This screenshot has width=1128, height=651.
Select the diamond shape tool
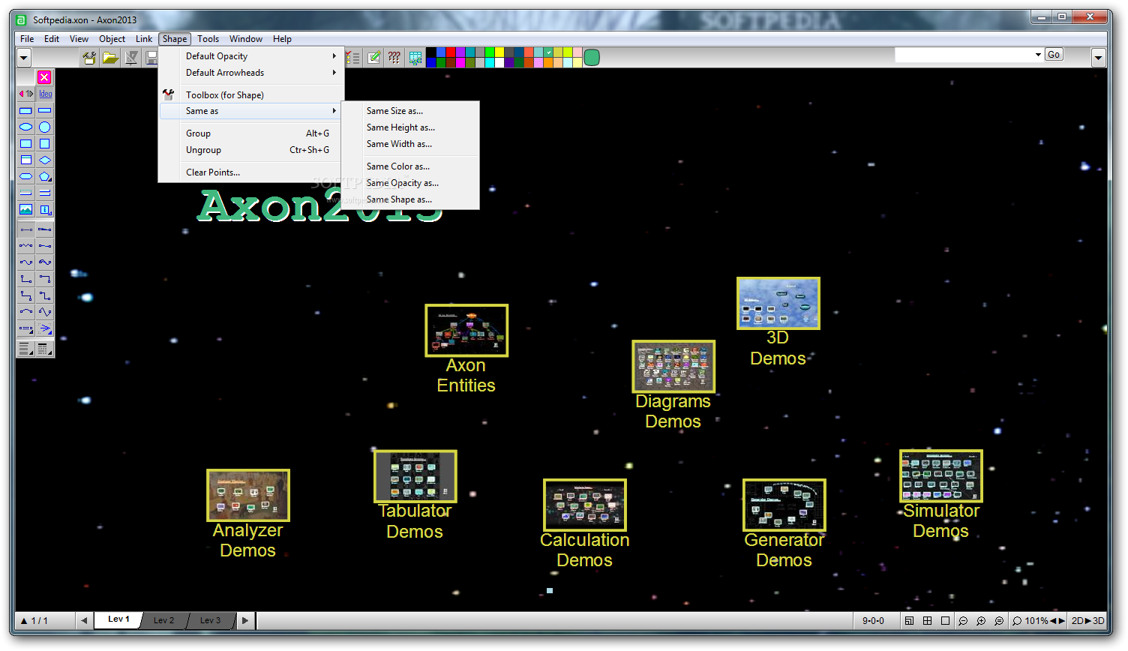(x=45, y=160)
